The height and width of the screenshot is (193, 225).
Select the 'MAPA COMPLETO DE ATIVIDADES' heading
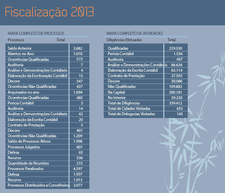pos(135,33)
